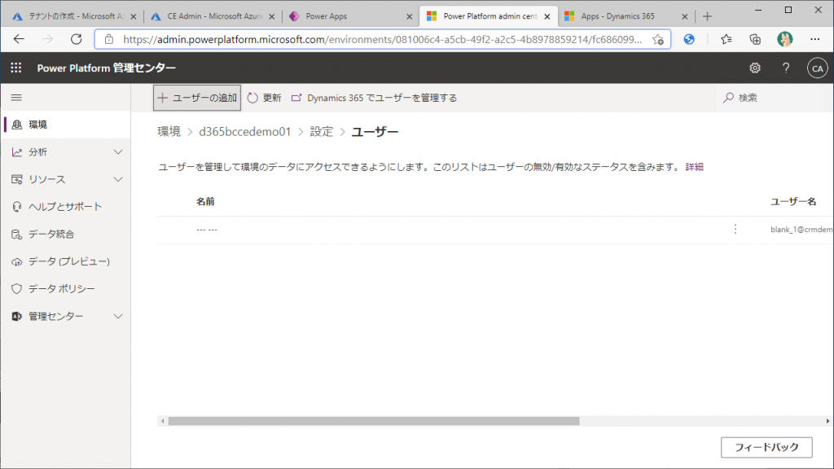Go to 設定 breadcrumb link
Viewport: 834px width, 469px height.
pyautogui.click(x=321, y=132)
